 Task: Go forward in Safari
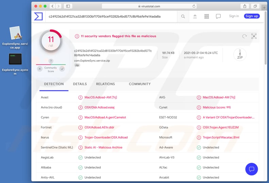(x=58, y=6)
